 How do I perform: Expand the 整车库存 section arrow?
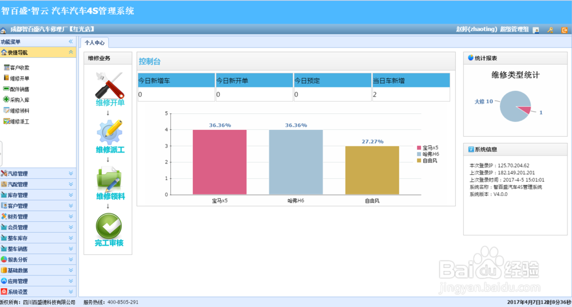(x=71, y=238)
